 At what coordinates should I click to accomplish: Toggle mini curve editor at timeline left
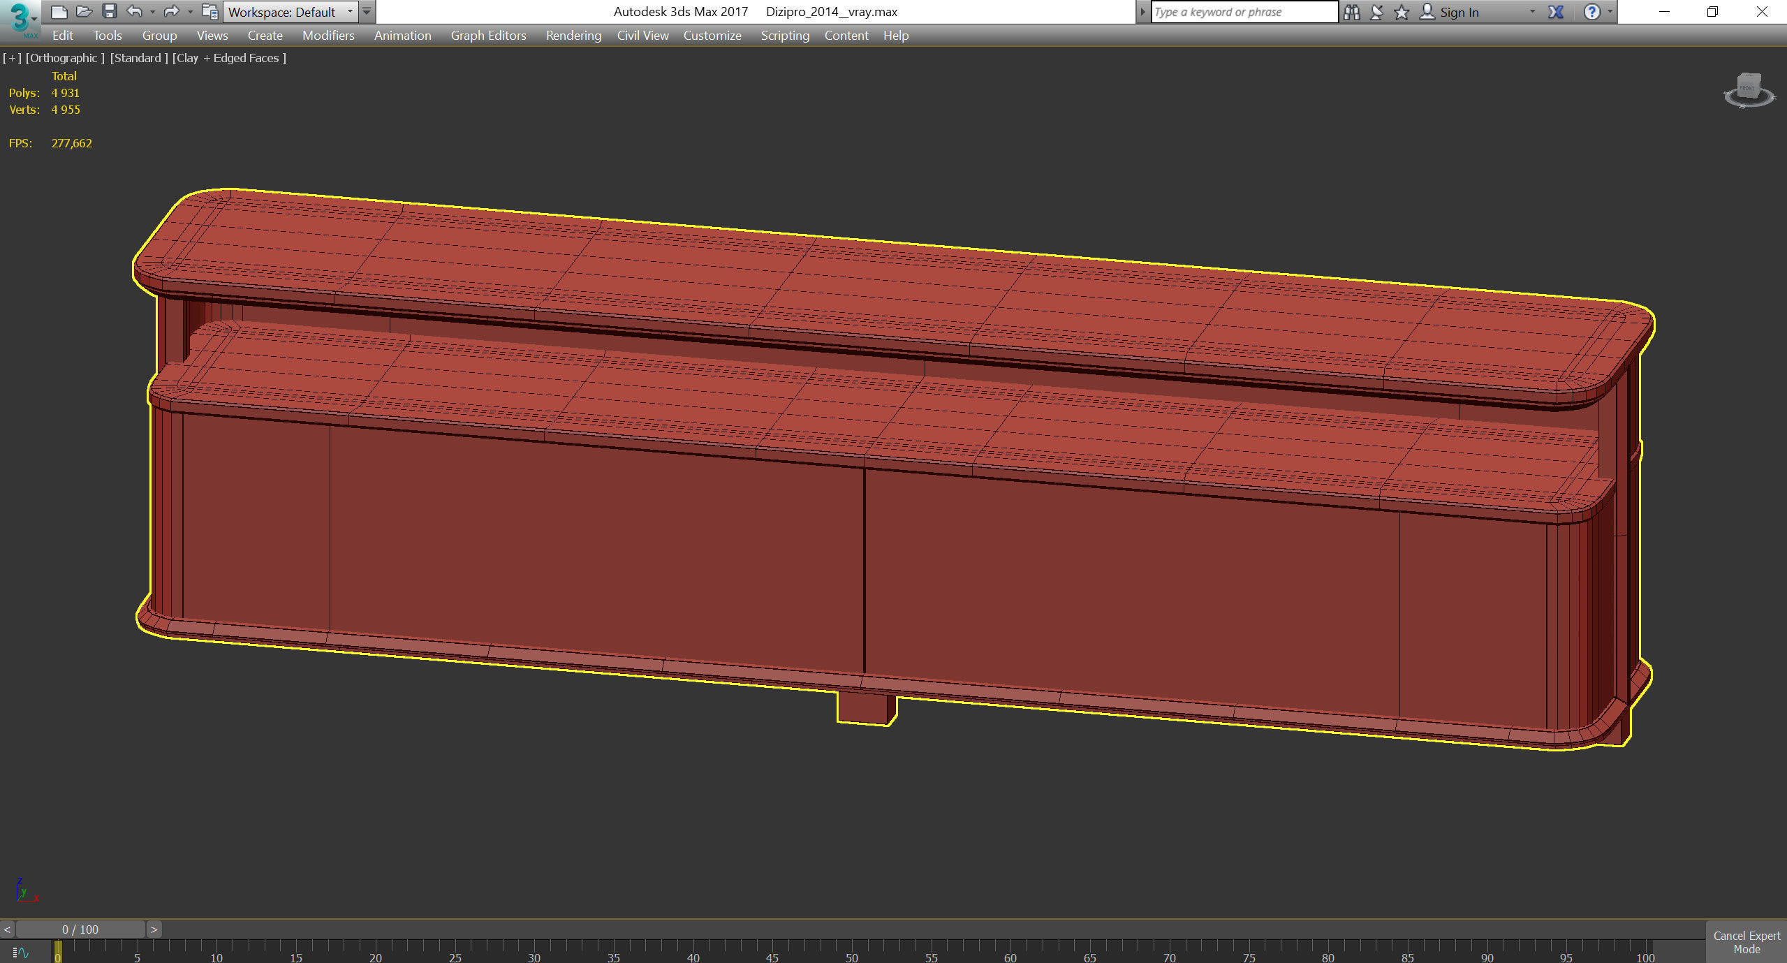tap(20, 953)
